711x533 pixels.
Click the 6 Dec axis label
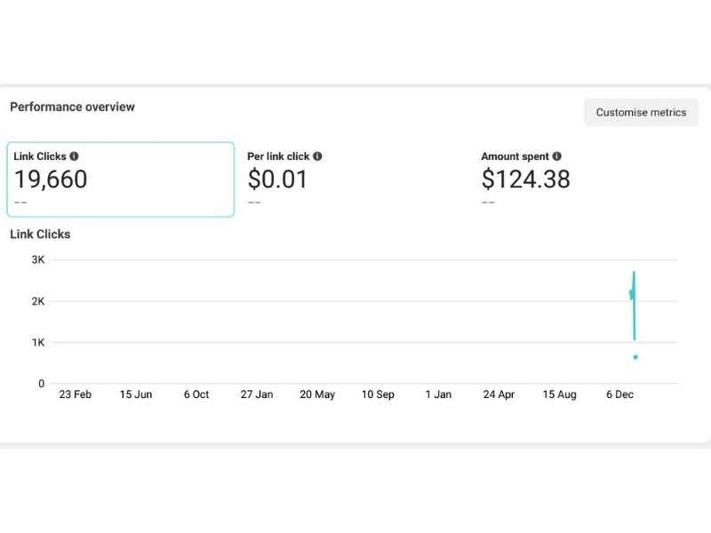point(619,394)
